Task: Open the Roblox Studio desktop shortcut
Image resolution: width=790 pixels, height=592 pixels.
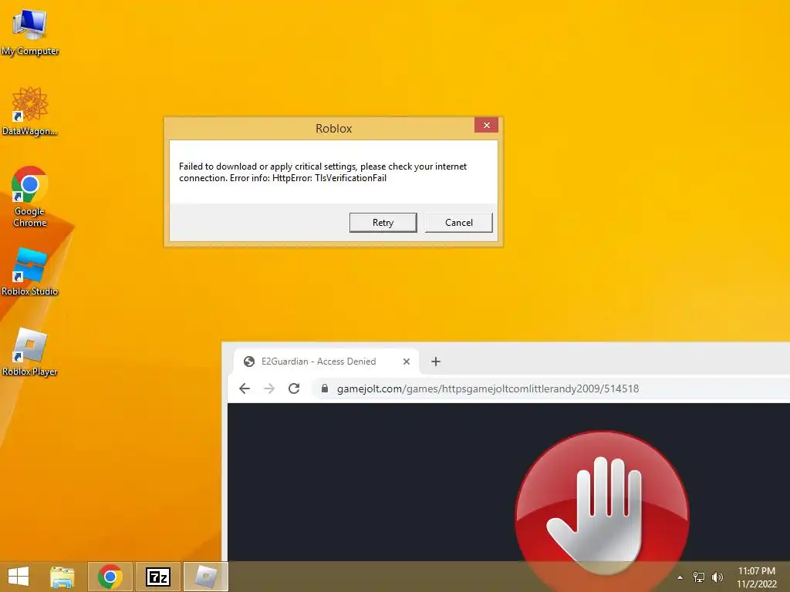Action: pos(30,272)
